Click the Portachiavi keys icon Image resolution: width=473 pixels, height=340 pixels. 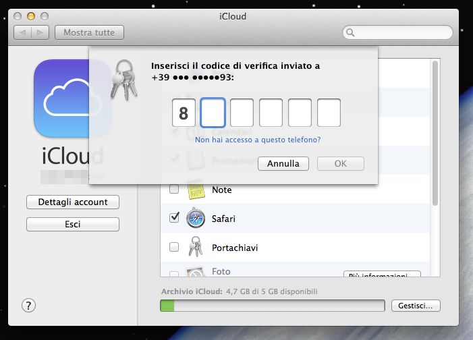pos(196,246)
